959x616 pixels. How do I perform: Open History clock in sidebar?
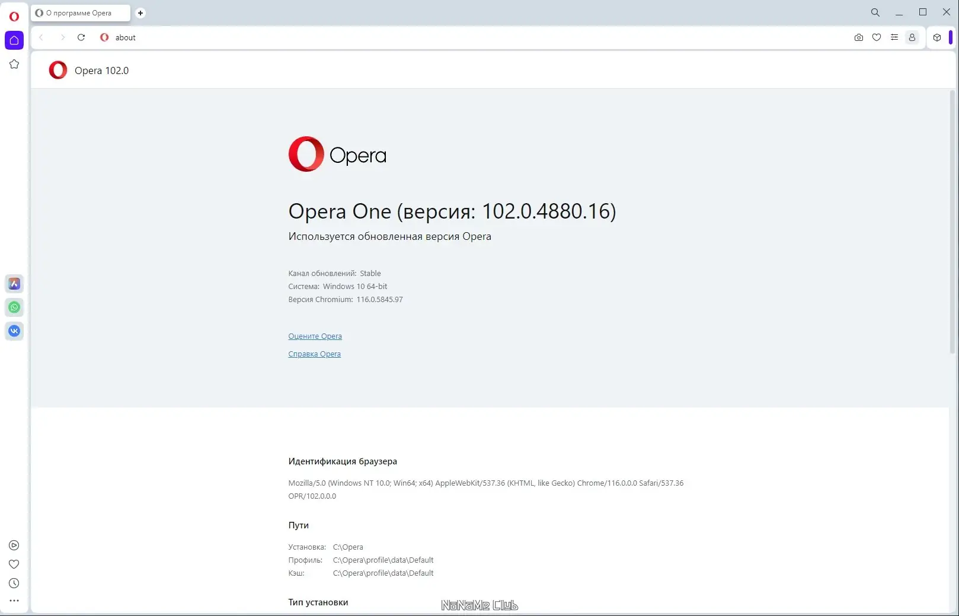click(14, 583)
